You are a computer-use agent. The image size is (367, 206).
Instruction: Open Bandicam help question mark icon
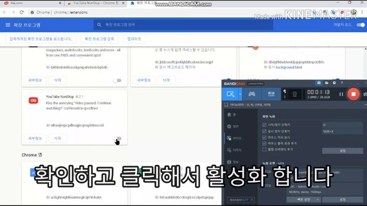click(342, 83)
